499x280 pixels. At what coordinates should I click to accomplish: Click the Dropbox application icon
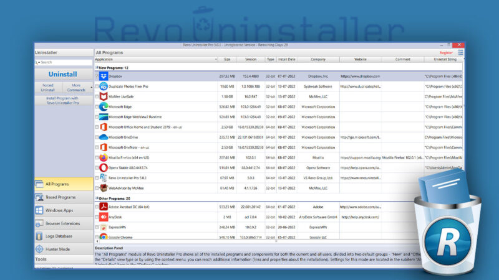click(104, 76)
